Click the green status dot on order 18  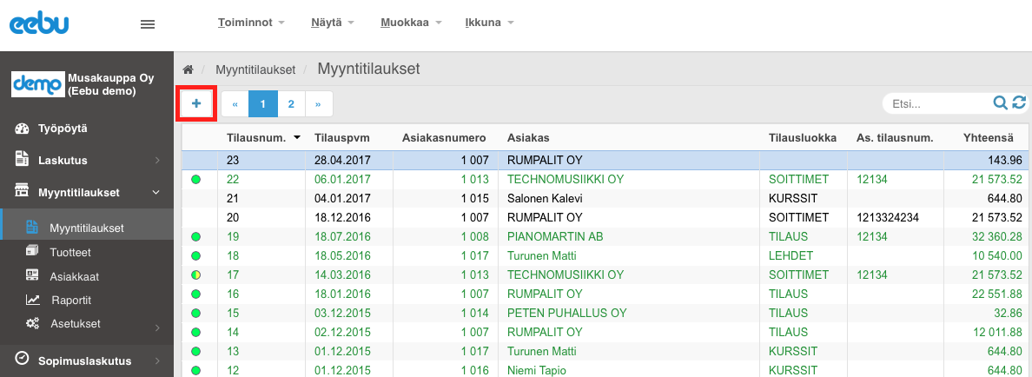coord(195,255)
